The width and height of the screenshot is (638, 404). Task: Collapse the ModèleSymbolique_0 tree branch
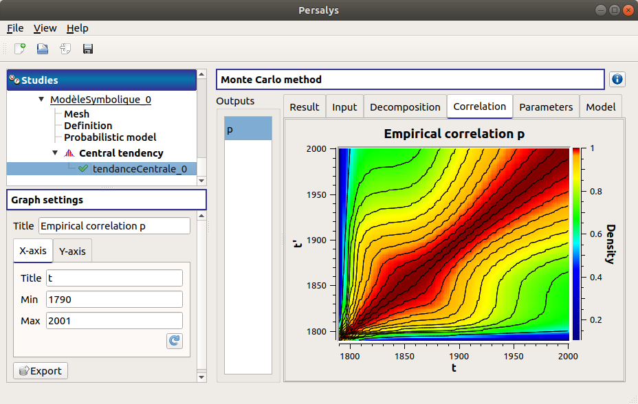coord(41,99)
